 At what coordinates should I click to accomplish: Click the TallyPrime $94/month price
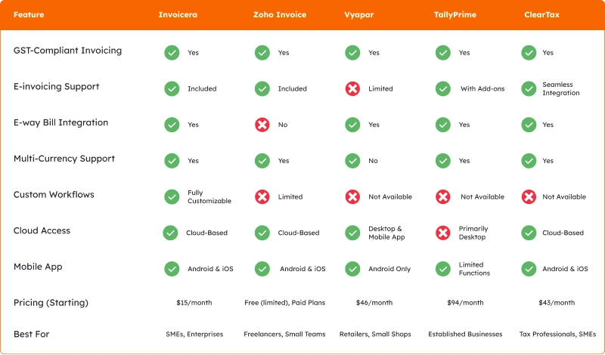pos(465,303)
